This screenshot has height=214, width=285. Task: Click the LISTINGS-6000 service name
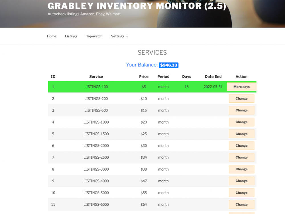pos(96,205)
